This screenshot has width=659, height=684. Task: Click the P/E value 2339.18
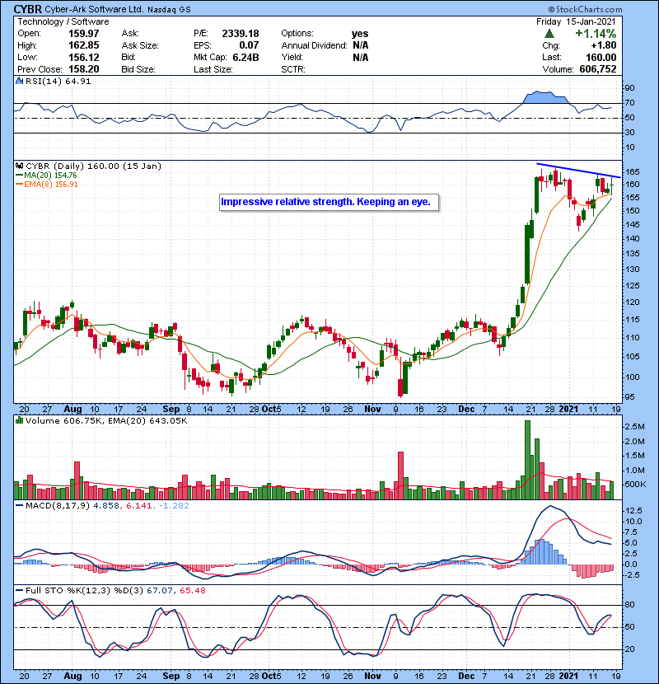coord(241,34)
